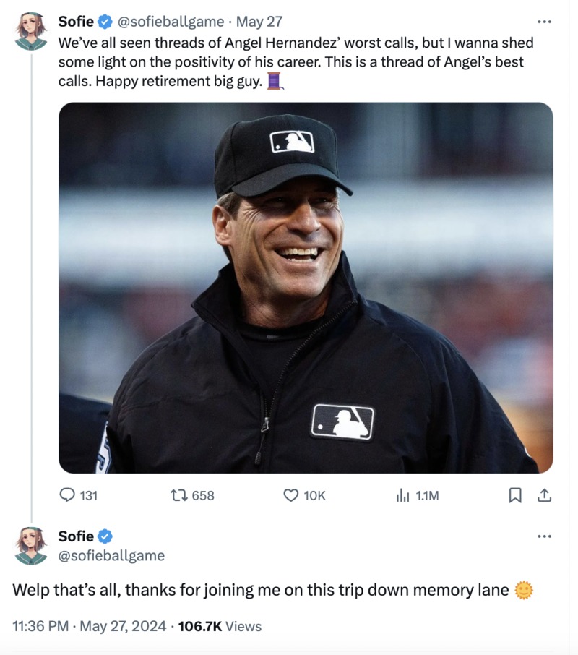Bookmark the tweet with the bookmark icon
Screen dimensions: 578x655
pyautogui.click(x=514, y=496)
